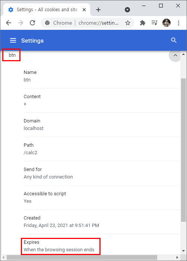
Task: Close the Chrome window
Action: pyautogui.click(x=178, y=6)
